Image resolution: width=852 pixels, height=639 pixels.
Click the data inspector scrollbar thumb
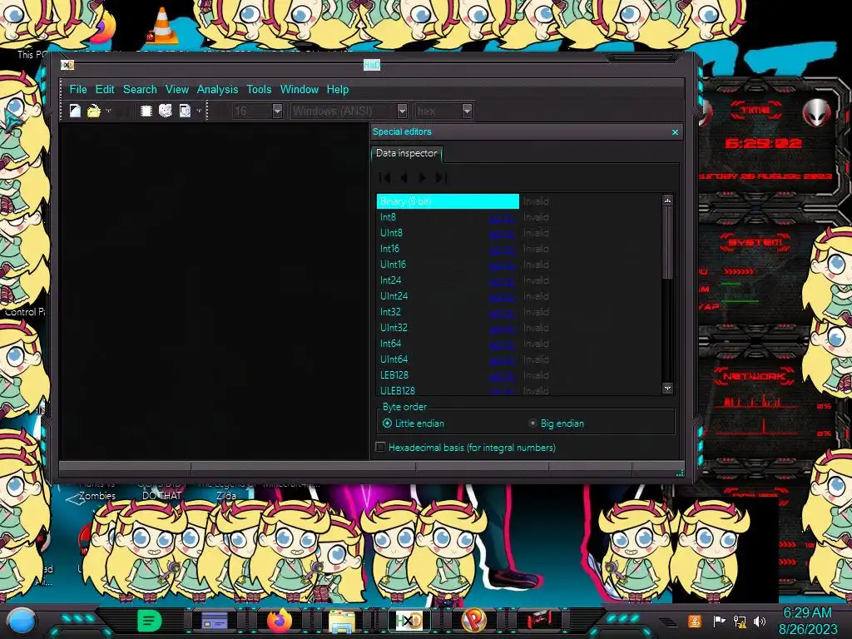pyautogui.click(x=667, y=243)
